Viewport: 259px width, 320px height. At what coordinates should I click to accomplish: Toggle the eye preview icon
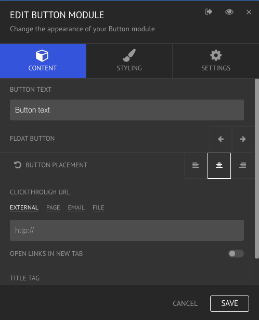tap(229, 12)
